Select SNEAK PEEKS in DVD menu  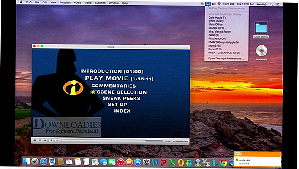[121, 98]
